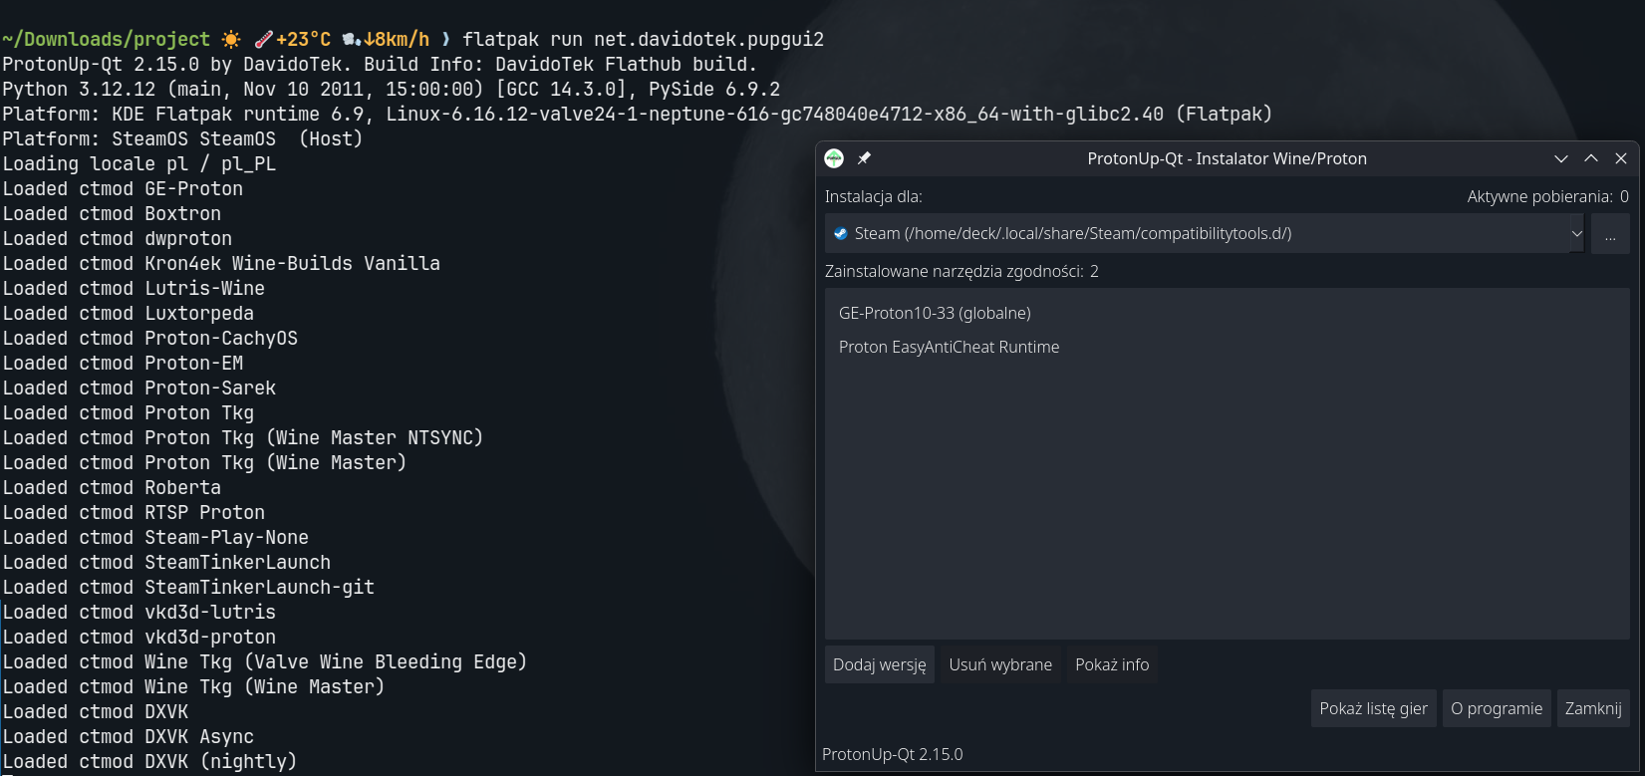Click the wind icon in terminal prompt

coord(352,40)
